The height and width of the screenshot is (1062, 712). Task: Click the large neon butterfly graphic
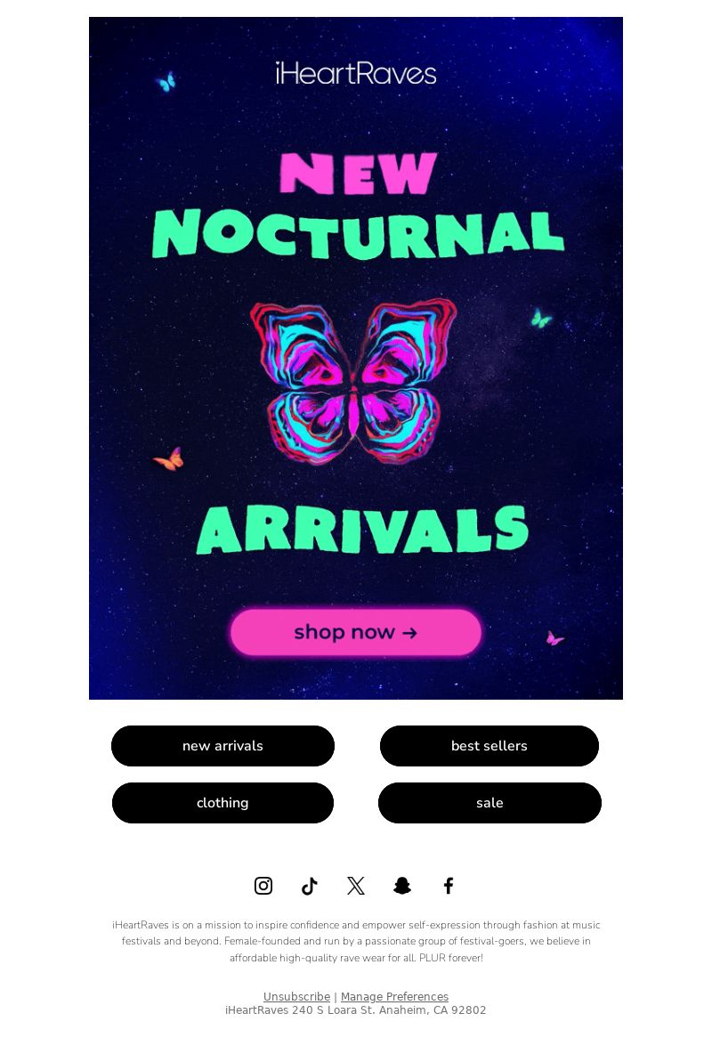pyautogui.click(x=353, y=381)
